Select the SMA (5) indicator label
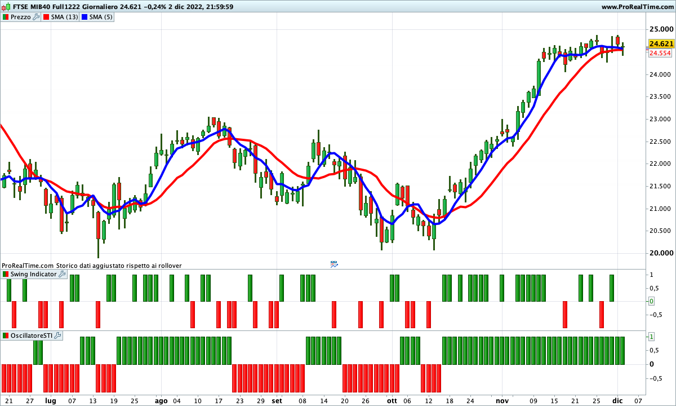Screen dimensions: 676x406 coord(101,17)
